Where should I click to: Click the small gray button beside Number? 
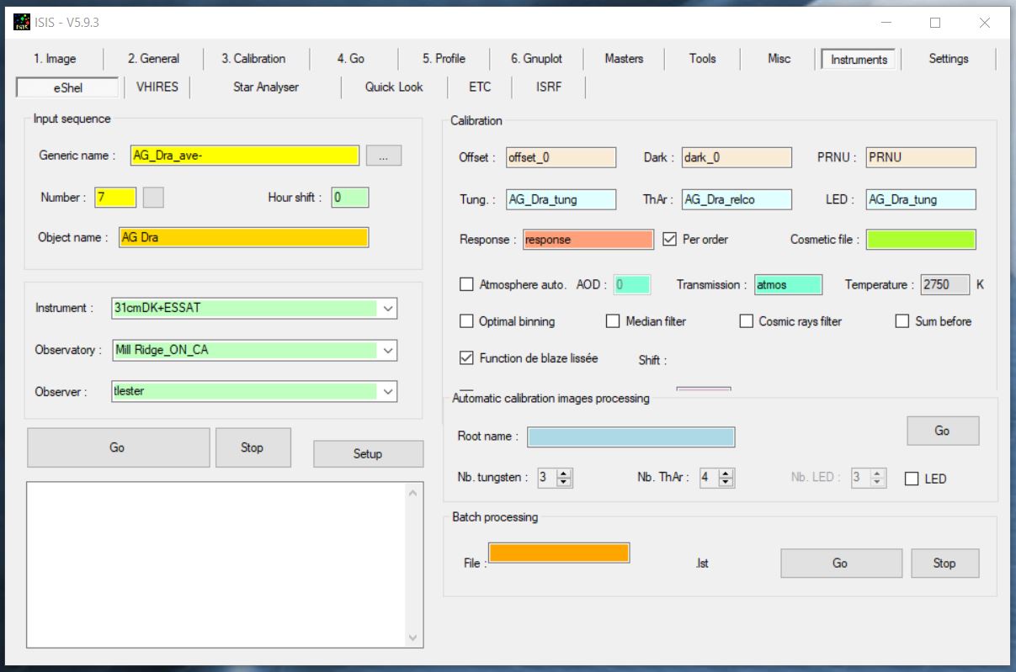tap(153, 198)
